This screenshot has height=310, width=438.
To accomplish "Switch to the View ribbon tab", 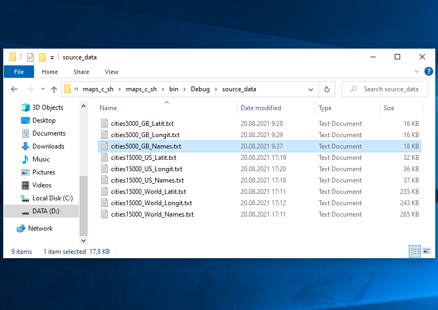I will coord(111,72).
